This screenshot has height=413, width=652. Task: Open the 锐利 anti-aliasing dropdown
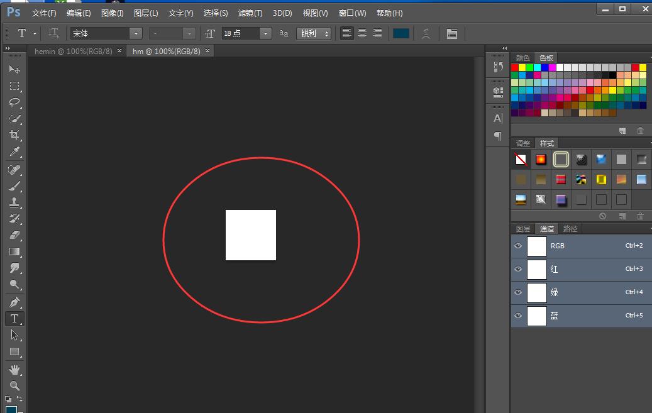(314, 34)
